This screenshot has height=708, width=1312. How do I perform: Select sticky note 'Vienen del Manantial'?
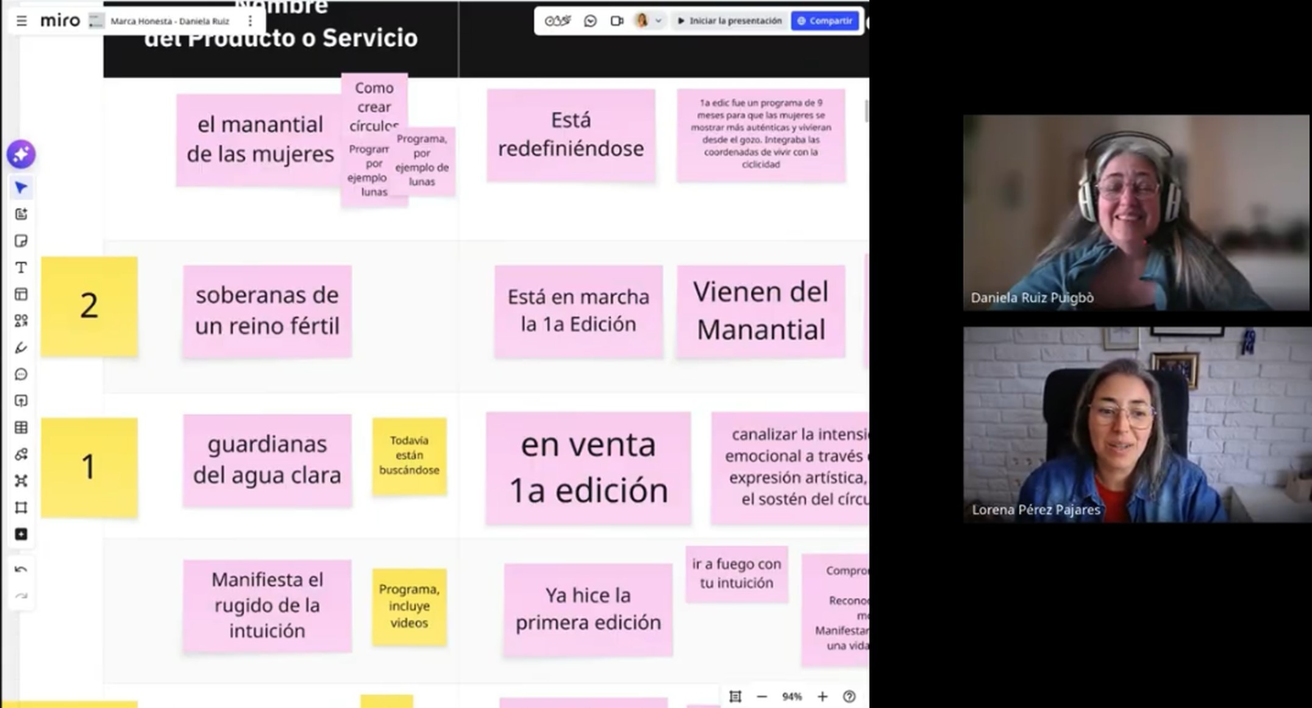pyautogui.click(x=761, y=311)
